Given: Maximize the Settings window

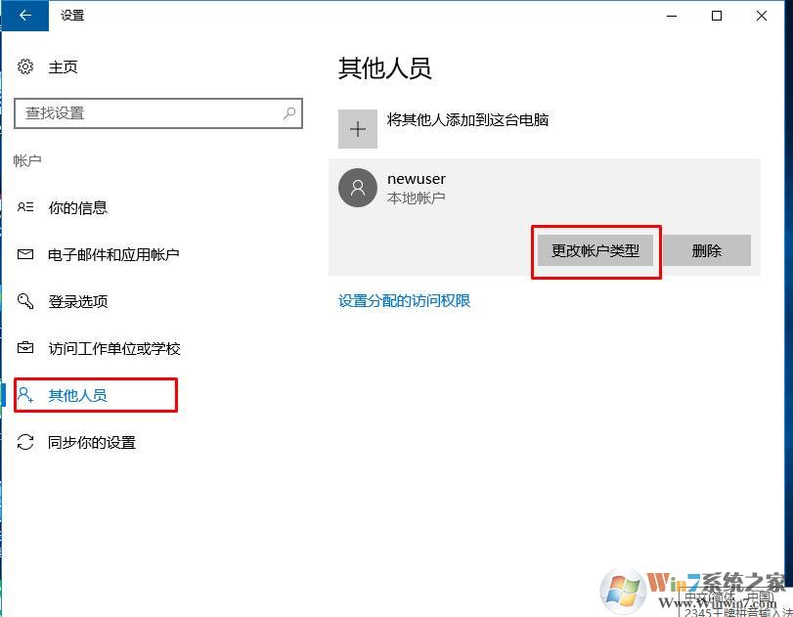Looking at the screenshot, I should pos(717,16).
